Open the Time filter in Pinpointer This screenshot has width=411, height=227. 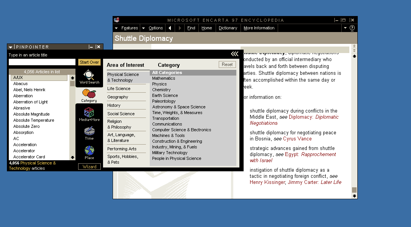pyautogui.click(x=89, y=133)
